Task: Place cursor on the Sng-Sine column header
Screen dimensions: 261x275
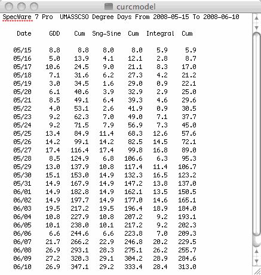Action: 106,33
